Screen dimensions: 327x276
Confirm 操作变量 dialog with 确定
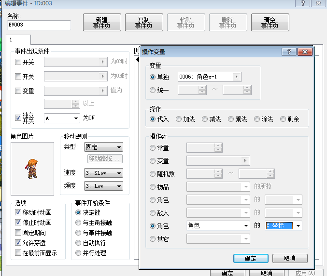click(251, 258)
